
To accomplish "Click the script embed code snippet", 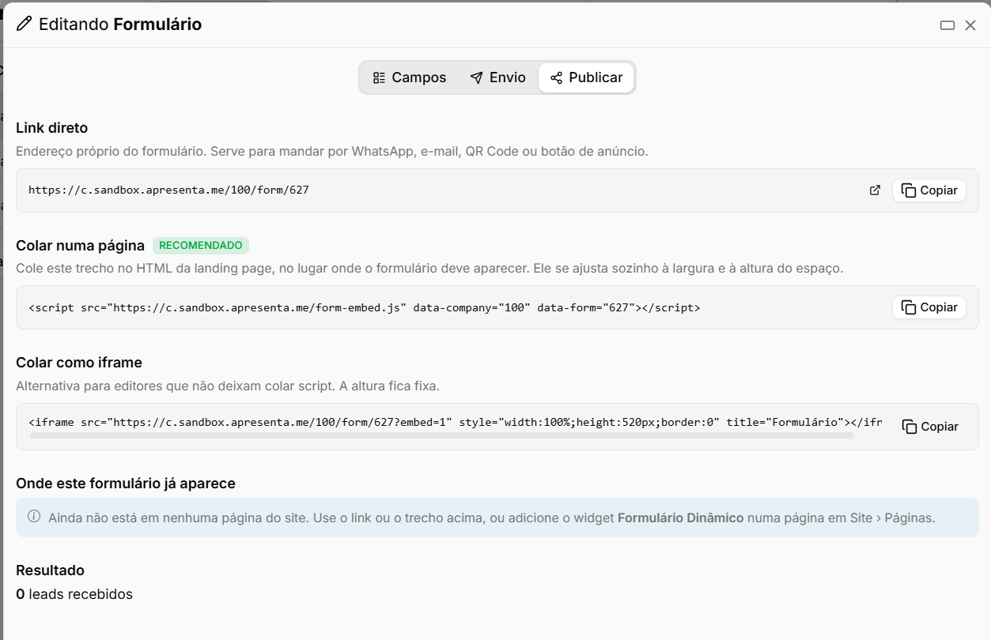I will click(x=365, y=307).
